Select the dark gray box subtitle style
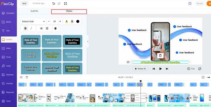Viewport: 211px width, 107px height. click(x=31, y=41)
